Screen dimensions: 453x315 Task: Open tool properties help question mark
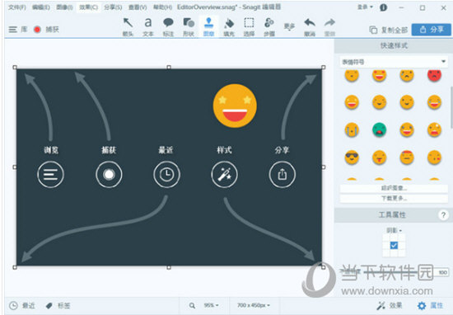pyautogui.click(x=443, y=215)
